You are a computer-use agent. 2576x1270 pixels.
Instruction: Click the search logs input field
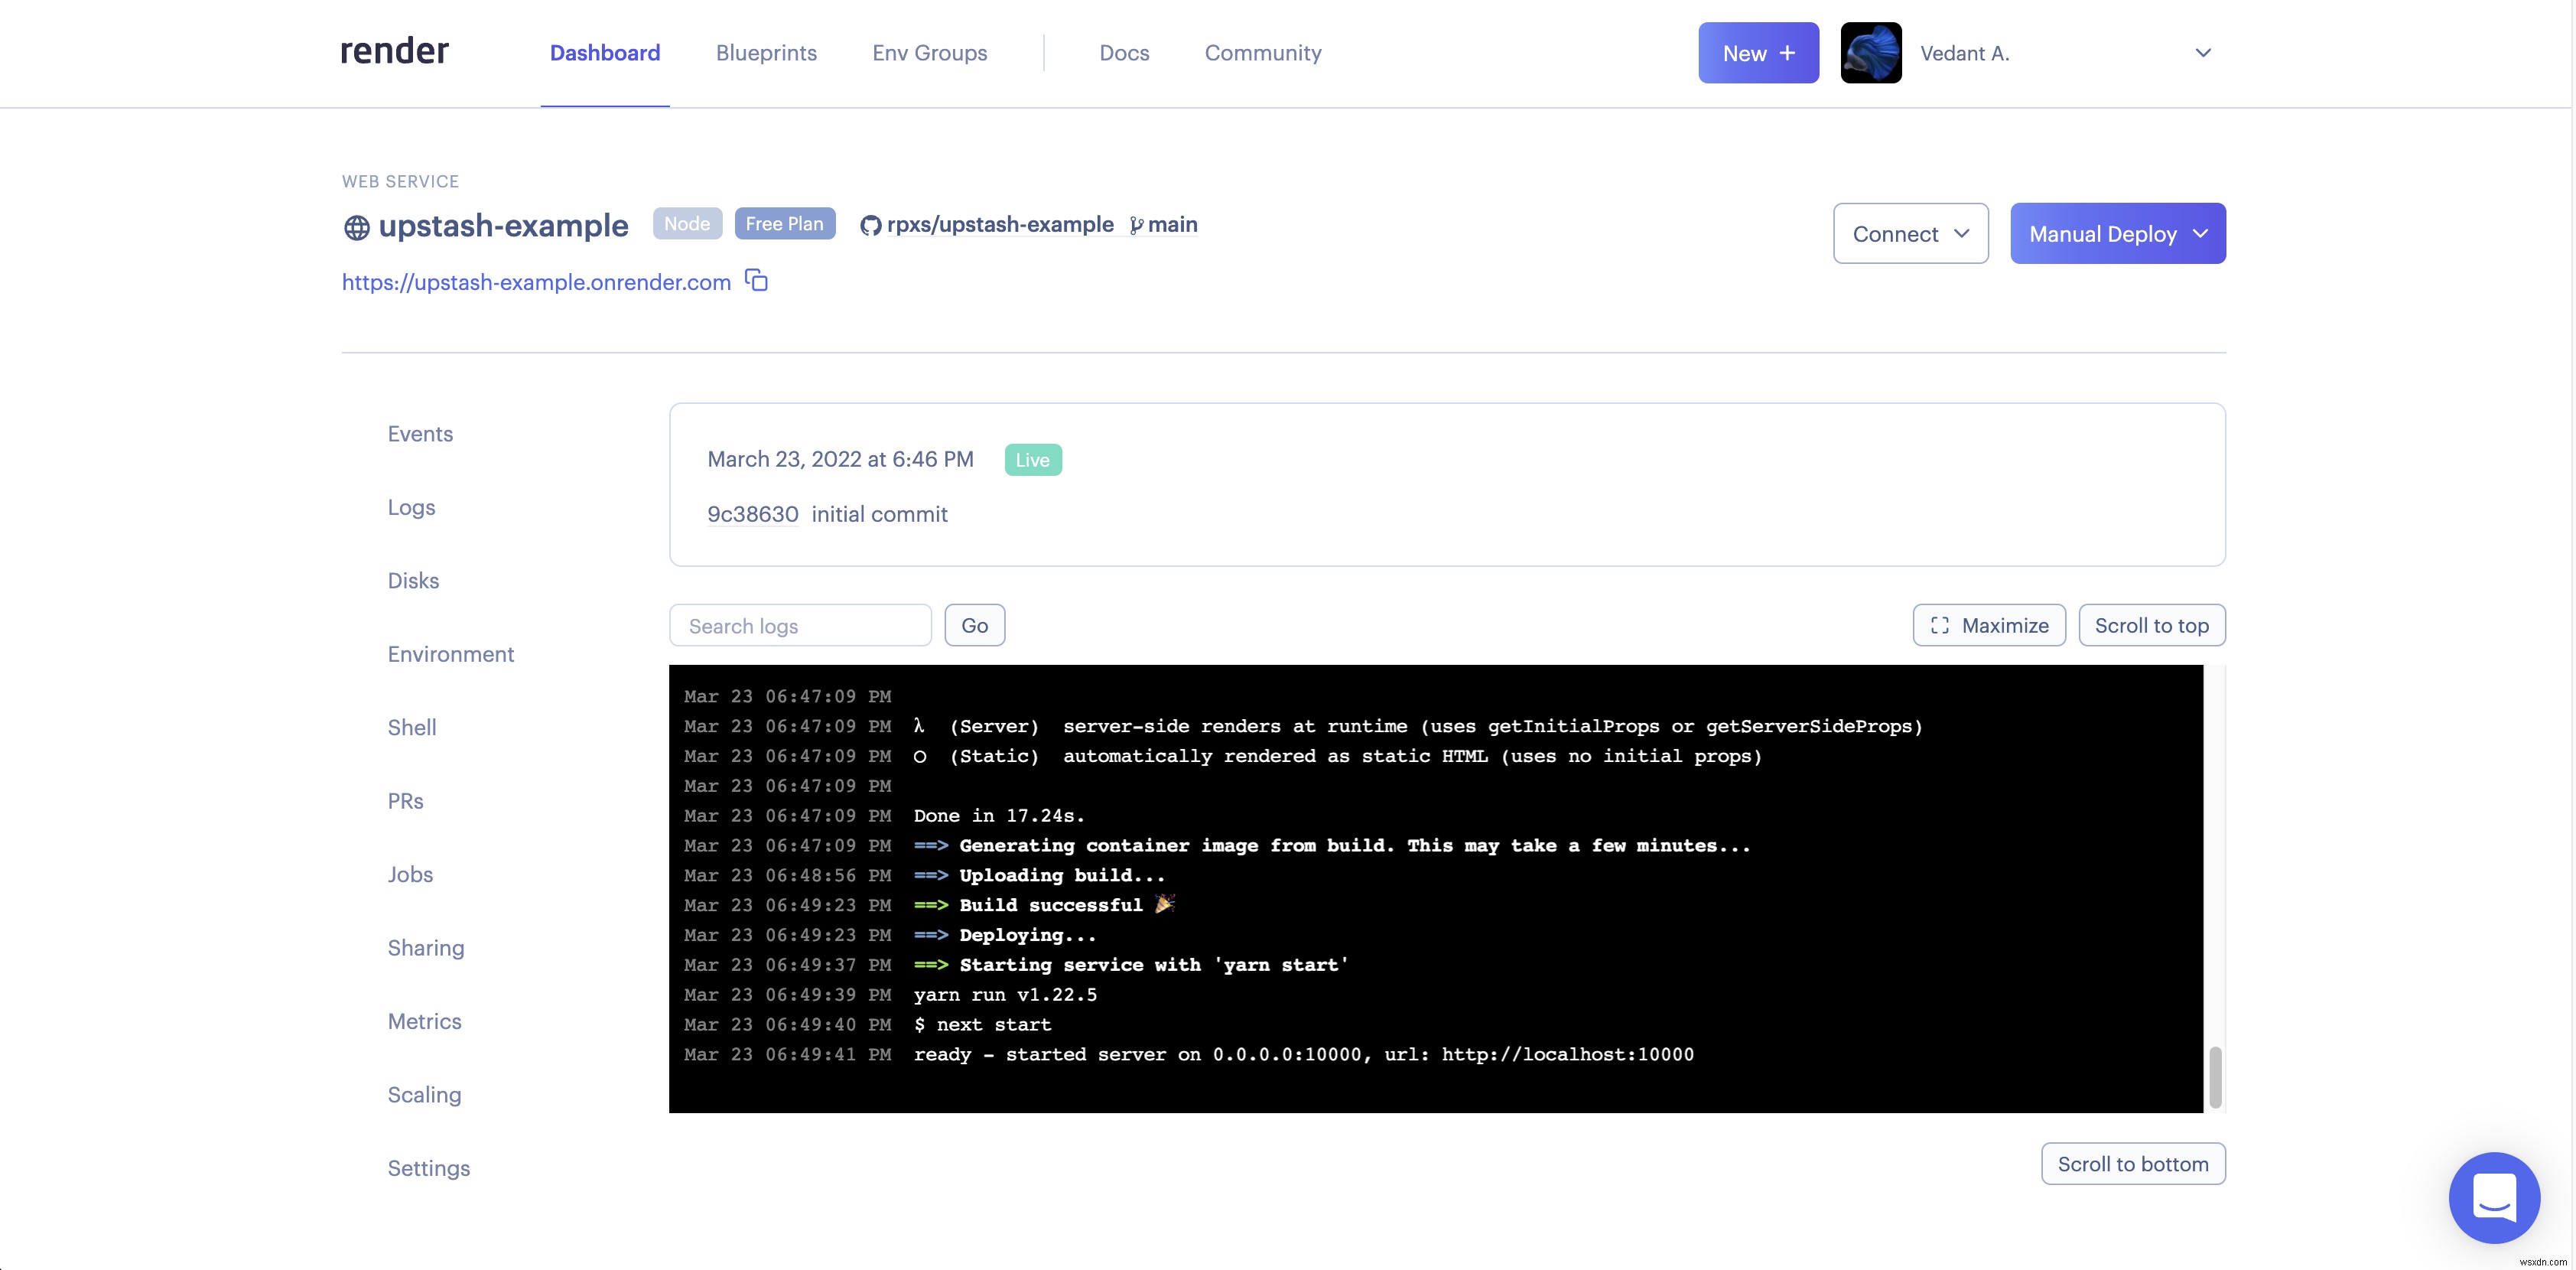(800, 624)
